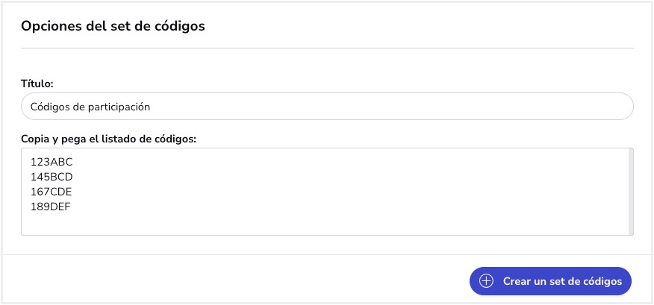Viewport: 654px width, 305px height.
Task: Click the Opciones del set de códigos heading
Action: [x=113, y=26]
